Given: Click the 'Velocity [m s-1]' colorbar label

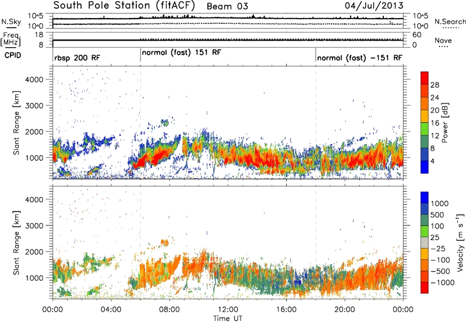Looking at the screenshot, I should [460, 242].
